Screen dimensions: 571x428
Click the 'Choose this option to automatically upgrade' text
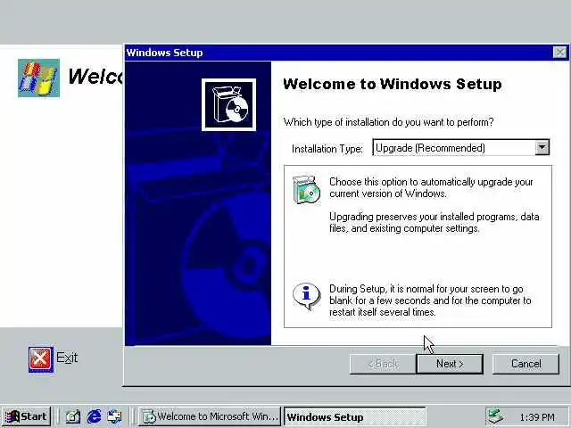tap(431, 187)
